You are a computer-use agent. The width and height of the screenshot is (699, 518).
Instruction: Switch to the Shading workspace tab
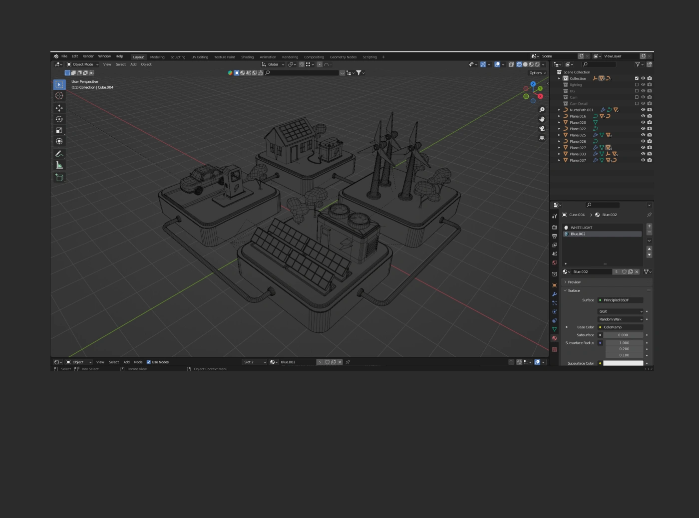tap(247, 57)
